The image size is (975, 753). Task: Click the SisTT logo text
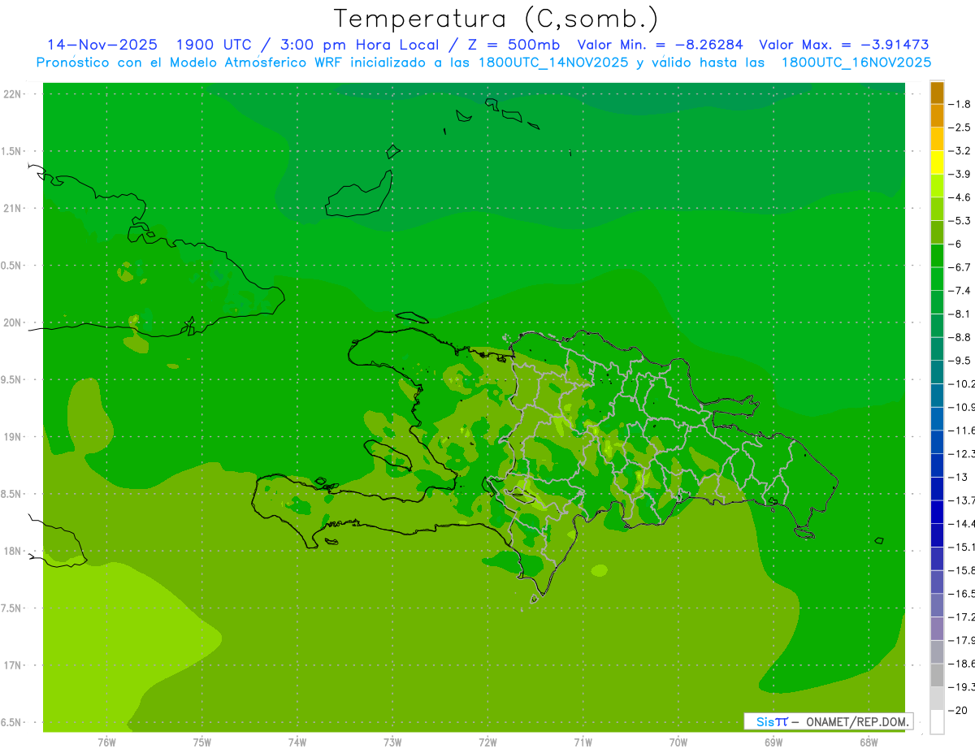[771, 721]
